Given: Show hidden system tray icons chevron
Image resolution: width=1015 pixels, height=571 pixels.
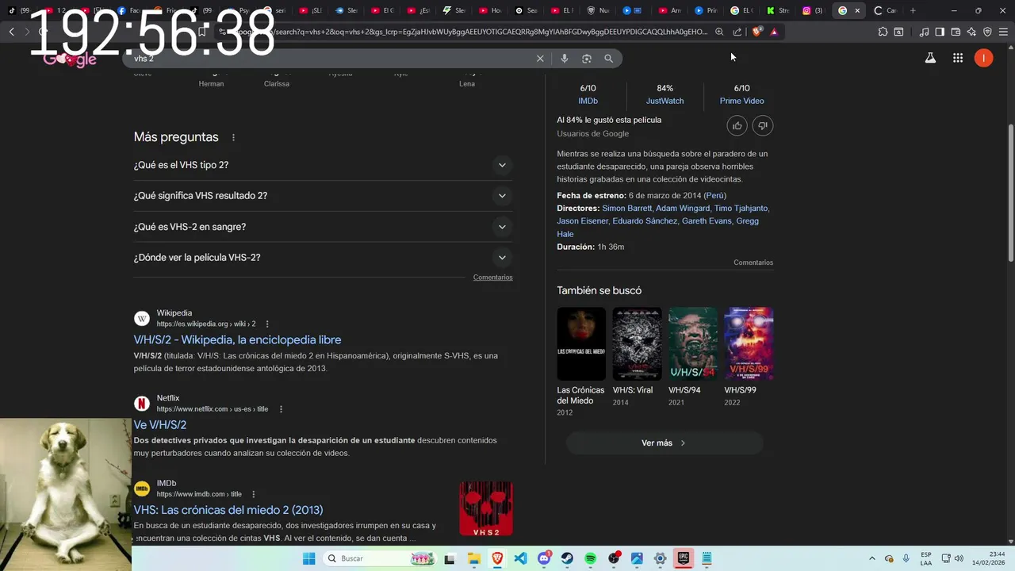Looking at the screenshot, I should [872, 558].
